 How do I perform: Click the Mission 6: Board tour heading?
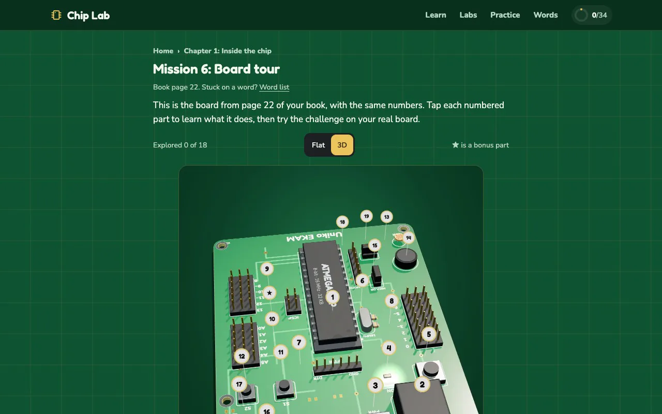tap(216, 69)
